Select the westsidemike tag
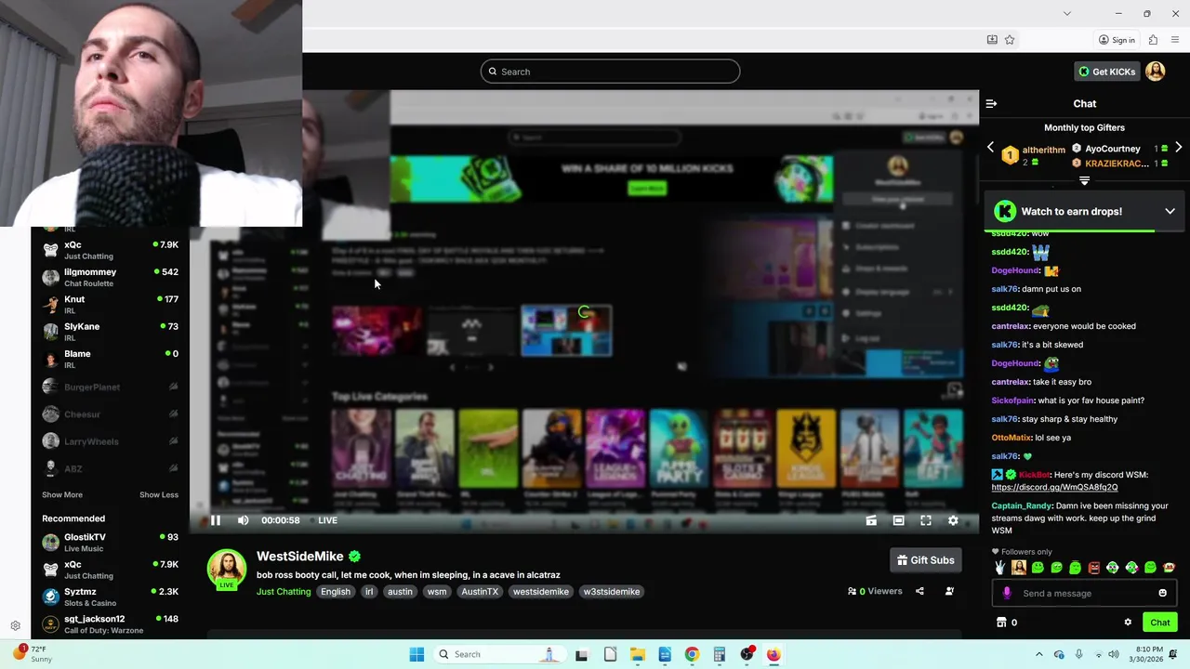1190x669 pixels. pos(540,592)
